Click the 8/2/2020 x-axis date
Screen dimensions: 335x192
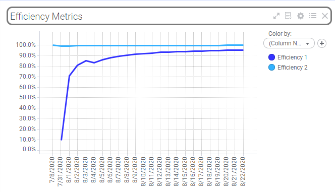[x=77, y=170]
